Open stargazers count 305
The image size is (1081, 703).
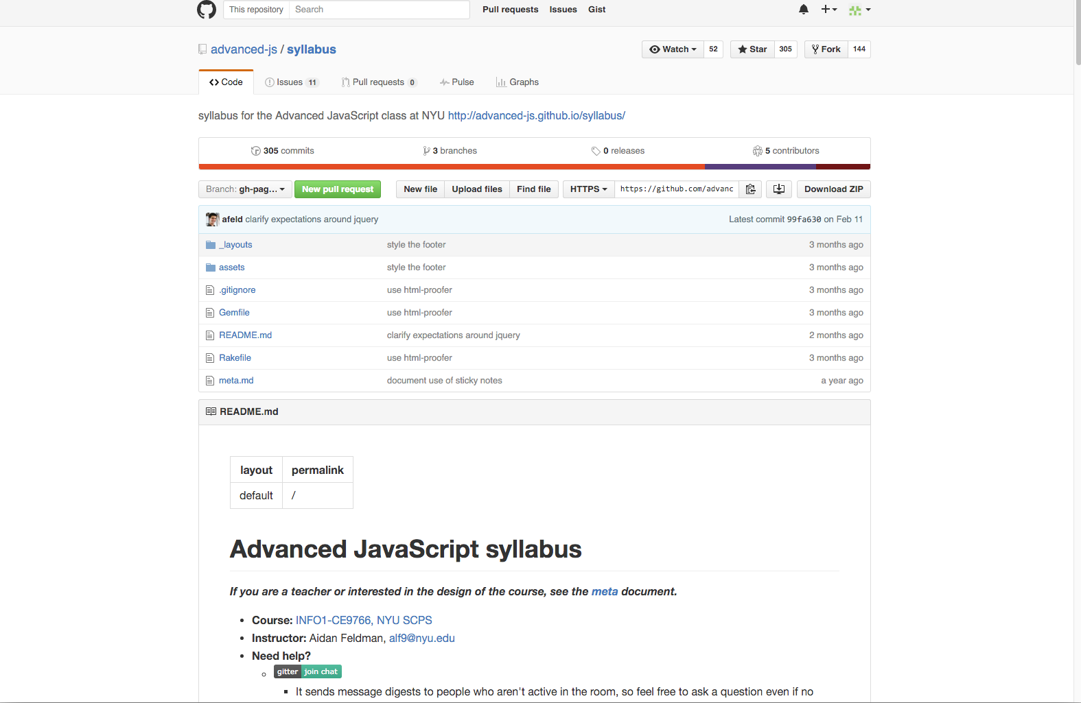tap(786, 49)
